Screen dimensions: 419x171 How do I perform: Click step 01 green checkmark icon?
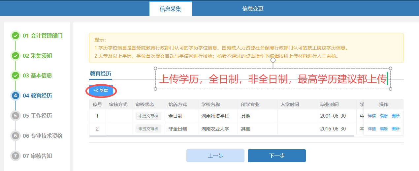point(15,36)
